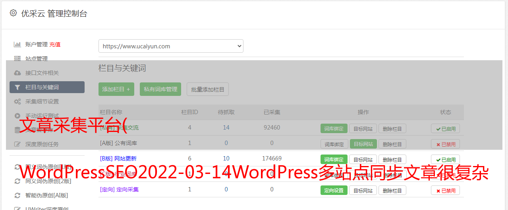Click the 栏目名称 column header

click(x=111, y=112)
